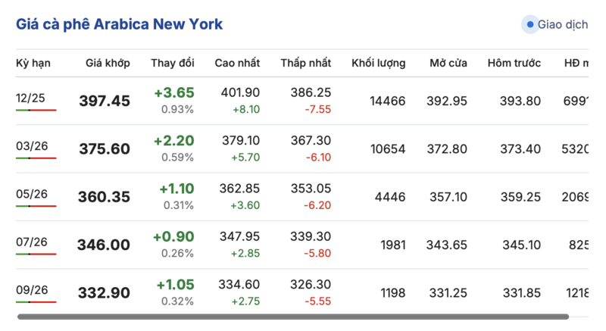Select the Cao nhất column header

(x=238, y=63)
